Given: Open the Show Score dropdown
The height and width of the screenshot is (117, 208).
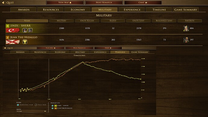Looking at the screenshot, I should pos(31,111).
